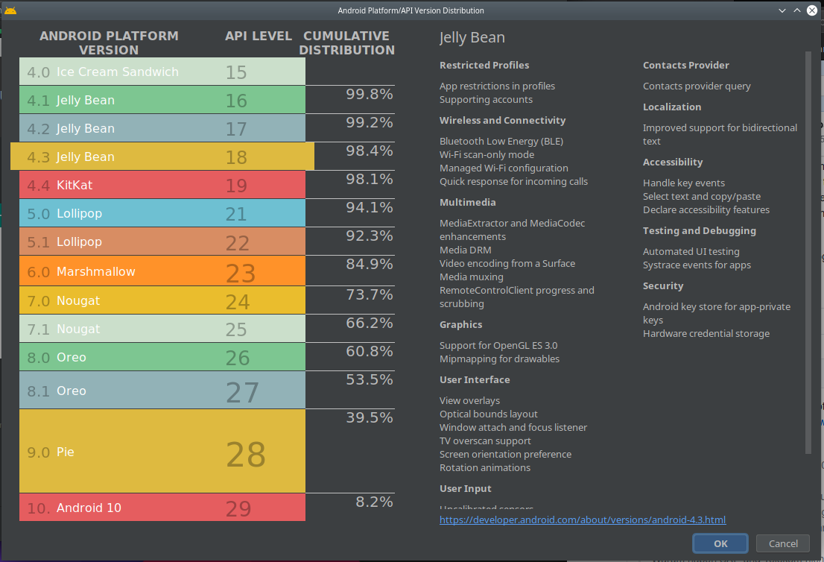Click the User Interface section heading
Screen dimensions: 824x562
[x=475, y=379]
